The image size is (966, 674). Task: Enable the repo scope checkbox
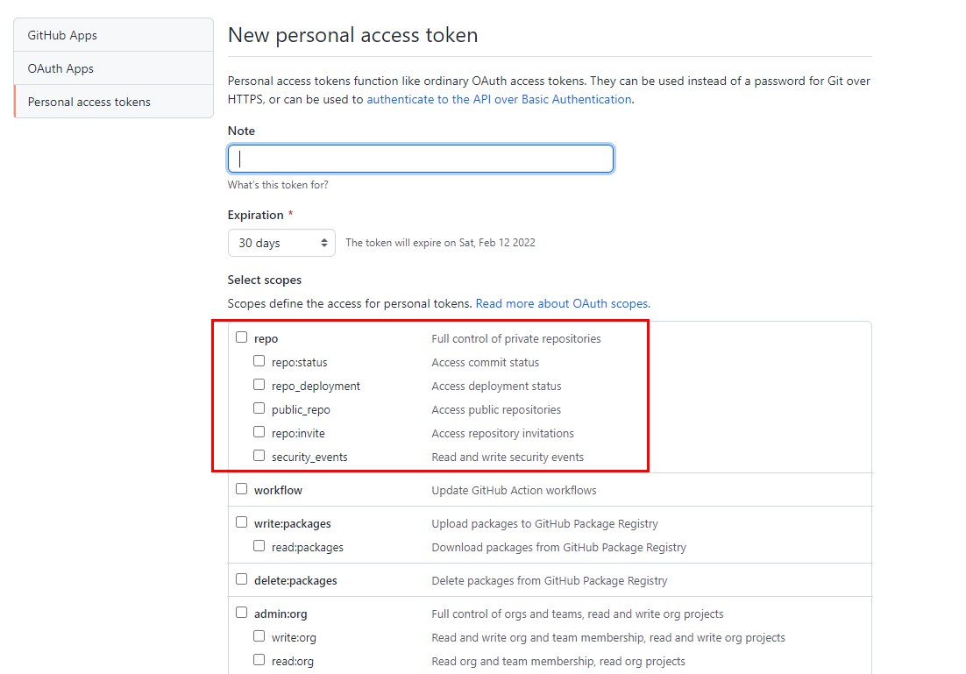(x=242, y=337)
